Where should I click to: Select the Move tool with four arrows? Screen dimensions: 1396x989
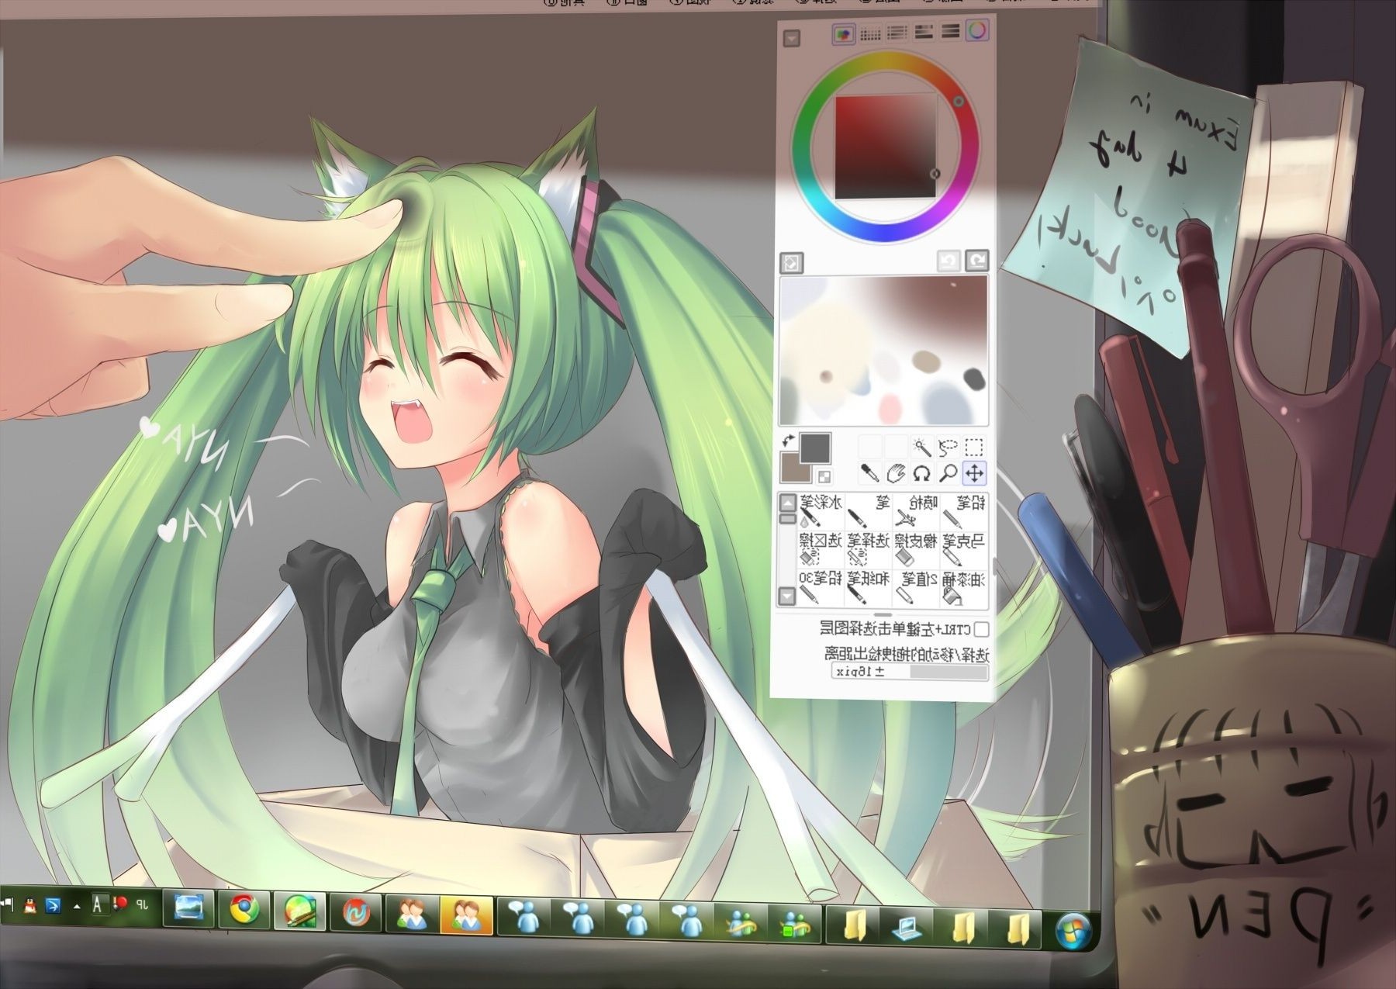pyautogui.click(x=974, y=472)
